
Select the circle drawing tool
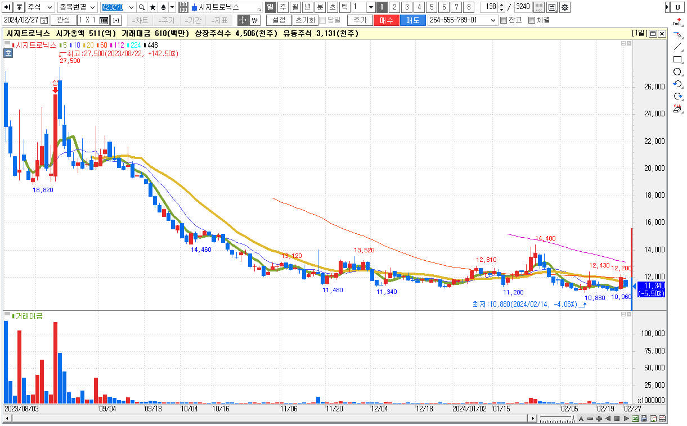pyautogui.click(x=677, y=72)
